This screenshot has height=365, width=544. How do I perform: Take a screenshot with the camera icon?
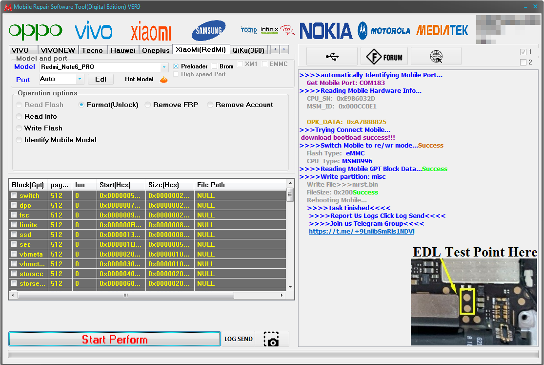pyautogui.click(x=272, y=339)
